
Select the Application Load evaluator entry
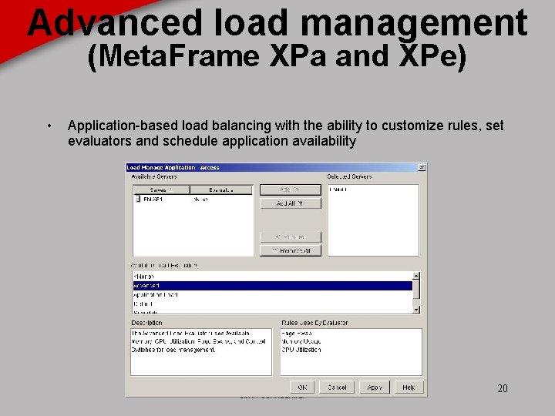tap(273, 294)
